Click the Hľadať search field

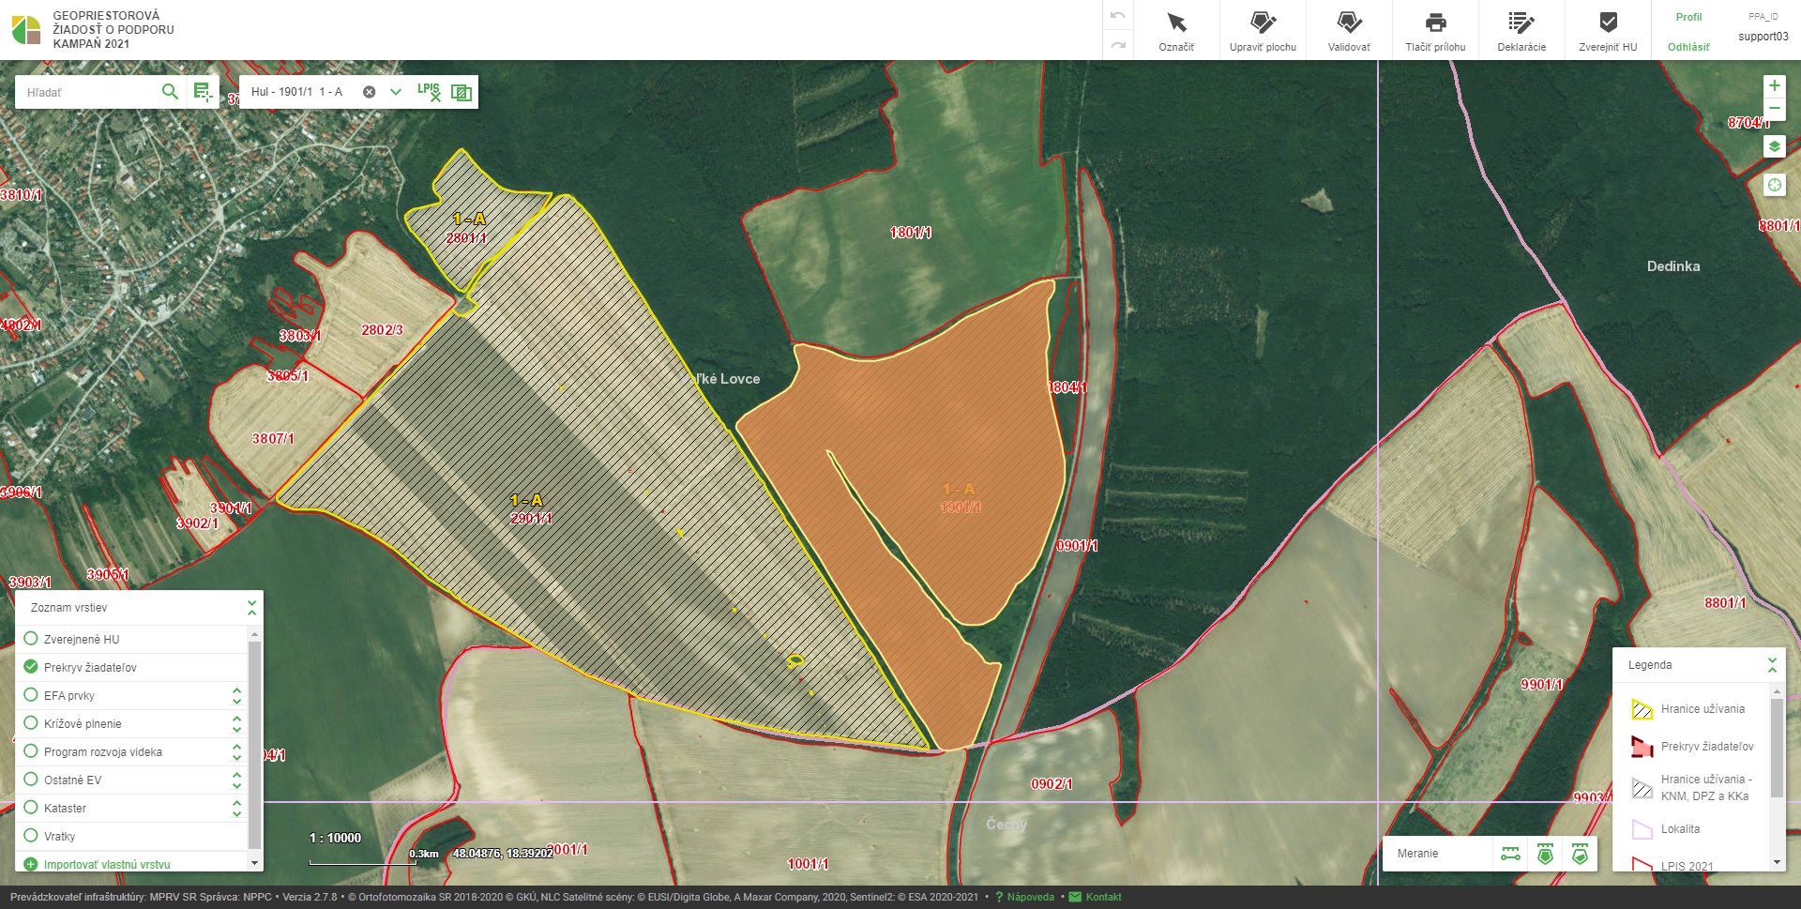89,92
